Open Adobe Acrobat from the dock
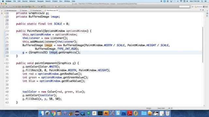The height and width of the screenshot is (117, 209). click(x=130, y=113)
